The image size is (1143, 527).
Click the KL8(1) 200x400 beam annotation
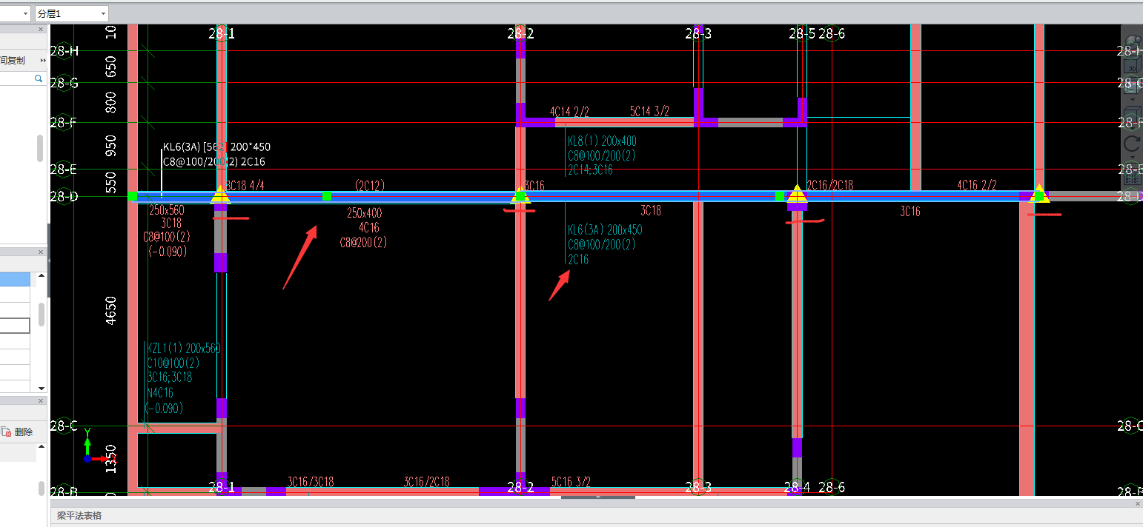point(602,141)
